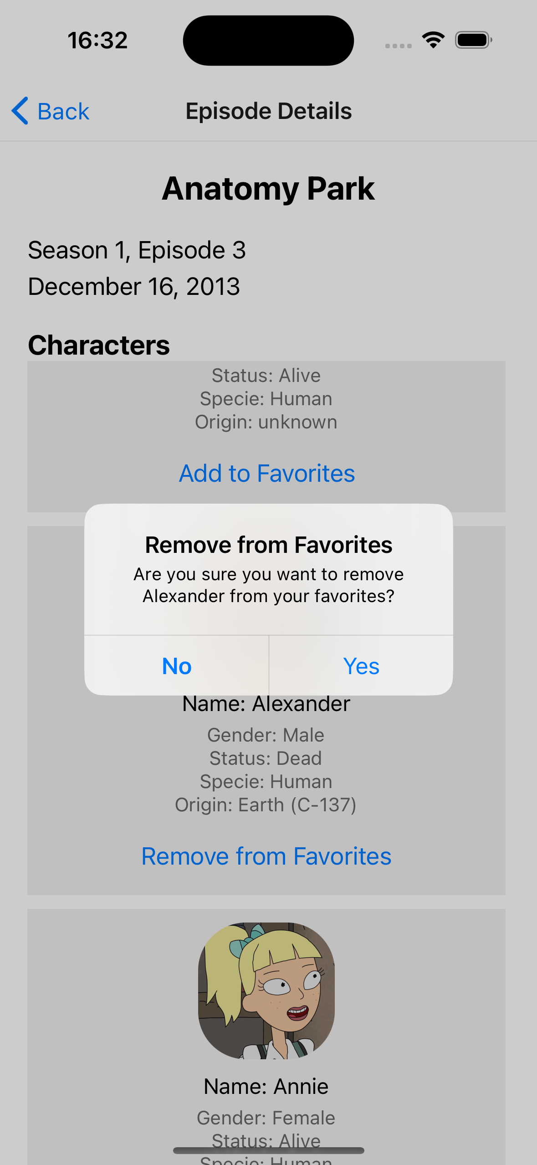This screenshot has height=1165, width=537.
Task: Tap Remove from Favorites under Alexander
Action: tap(266, 856)
